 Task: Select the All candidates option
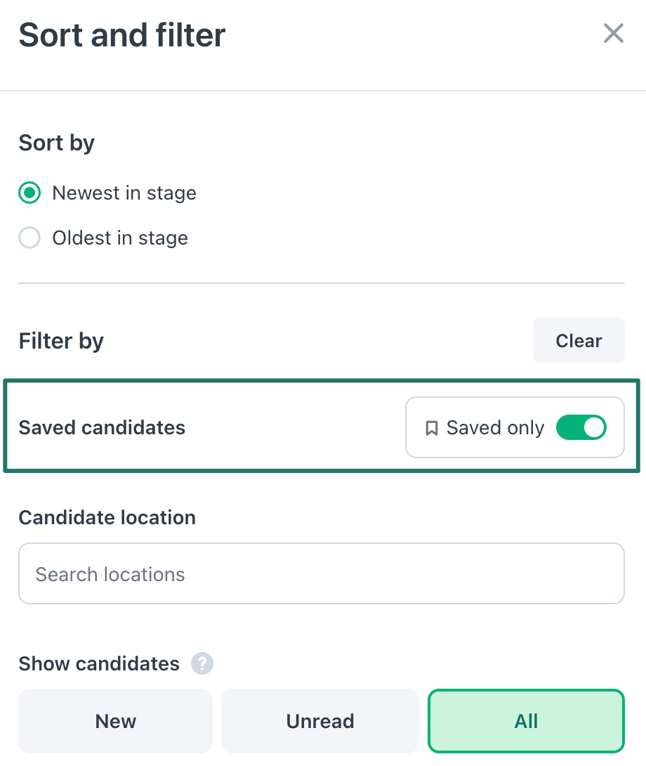click(526, 721)
